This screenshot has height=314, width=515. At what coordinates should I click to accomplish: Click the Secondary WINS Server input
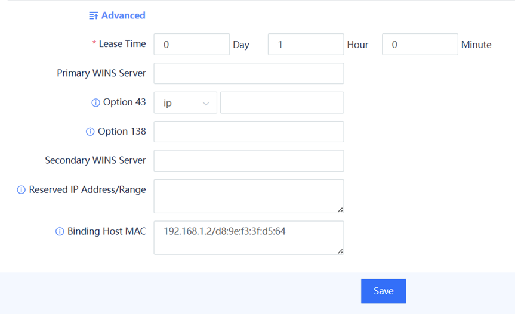pyautogui.click(x=248, y=161)
